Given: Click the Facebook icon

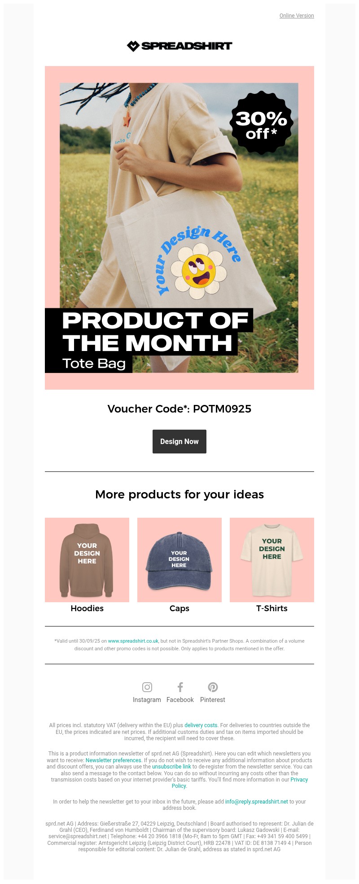Looking at the screenshot, I should (180, 687).
